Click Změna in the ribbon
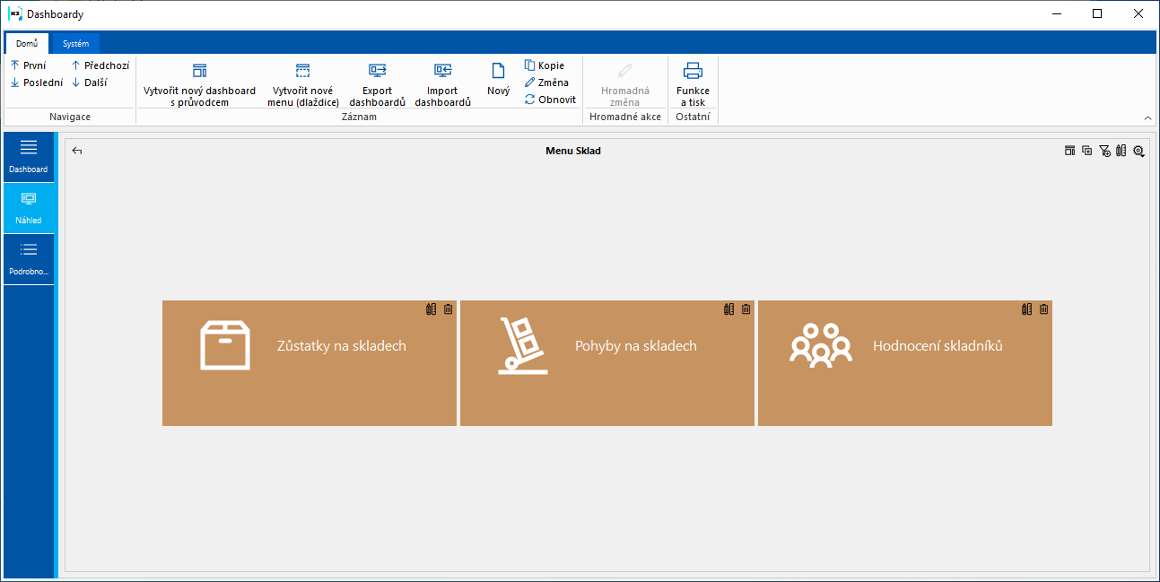 pos(546,83)
